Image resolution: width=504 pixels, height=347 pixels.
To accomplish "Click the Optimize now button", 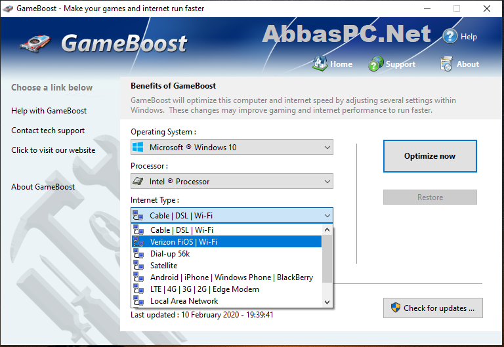I will click(x=430, y=156).
